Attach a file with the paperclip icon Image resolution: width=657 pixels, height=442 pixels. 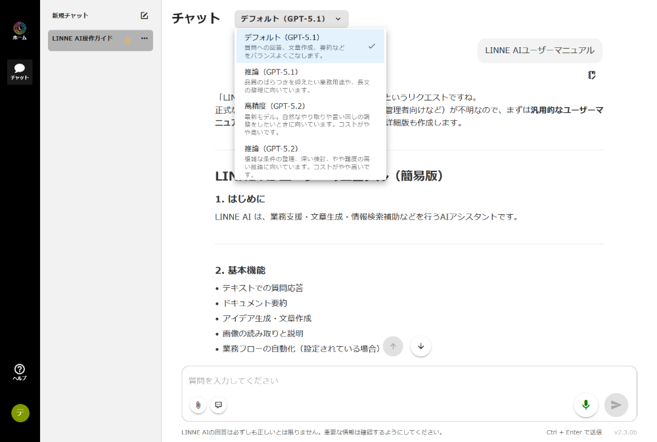pyautogui.click(x=198, y=405)
